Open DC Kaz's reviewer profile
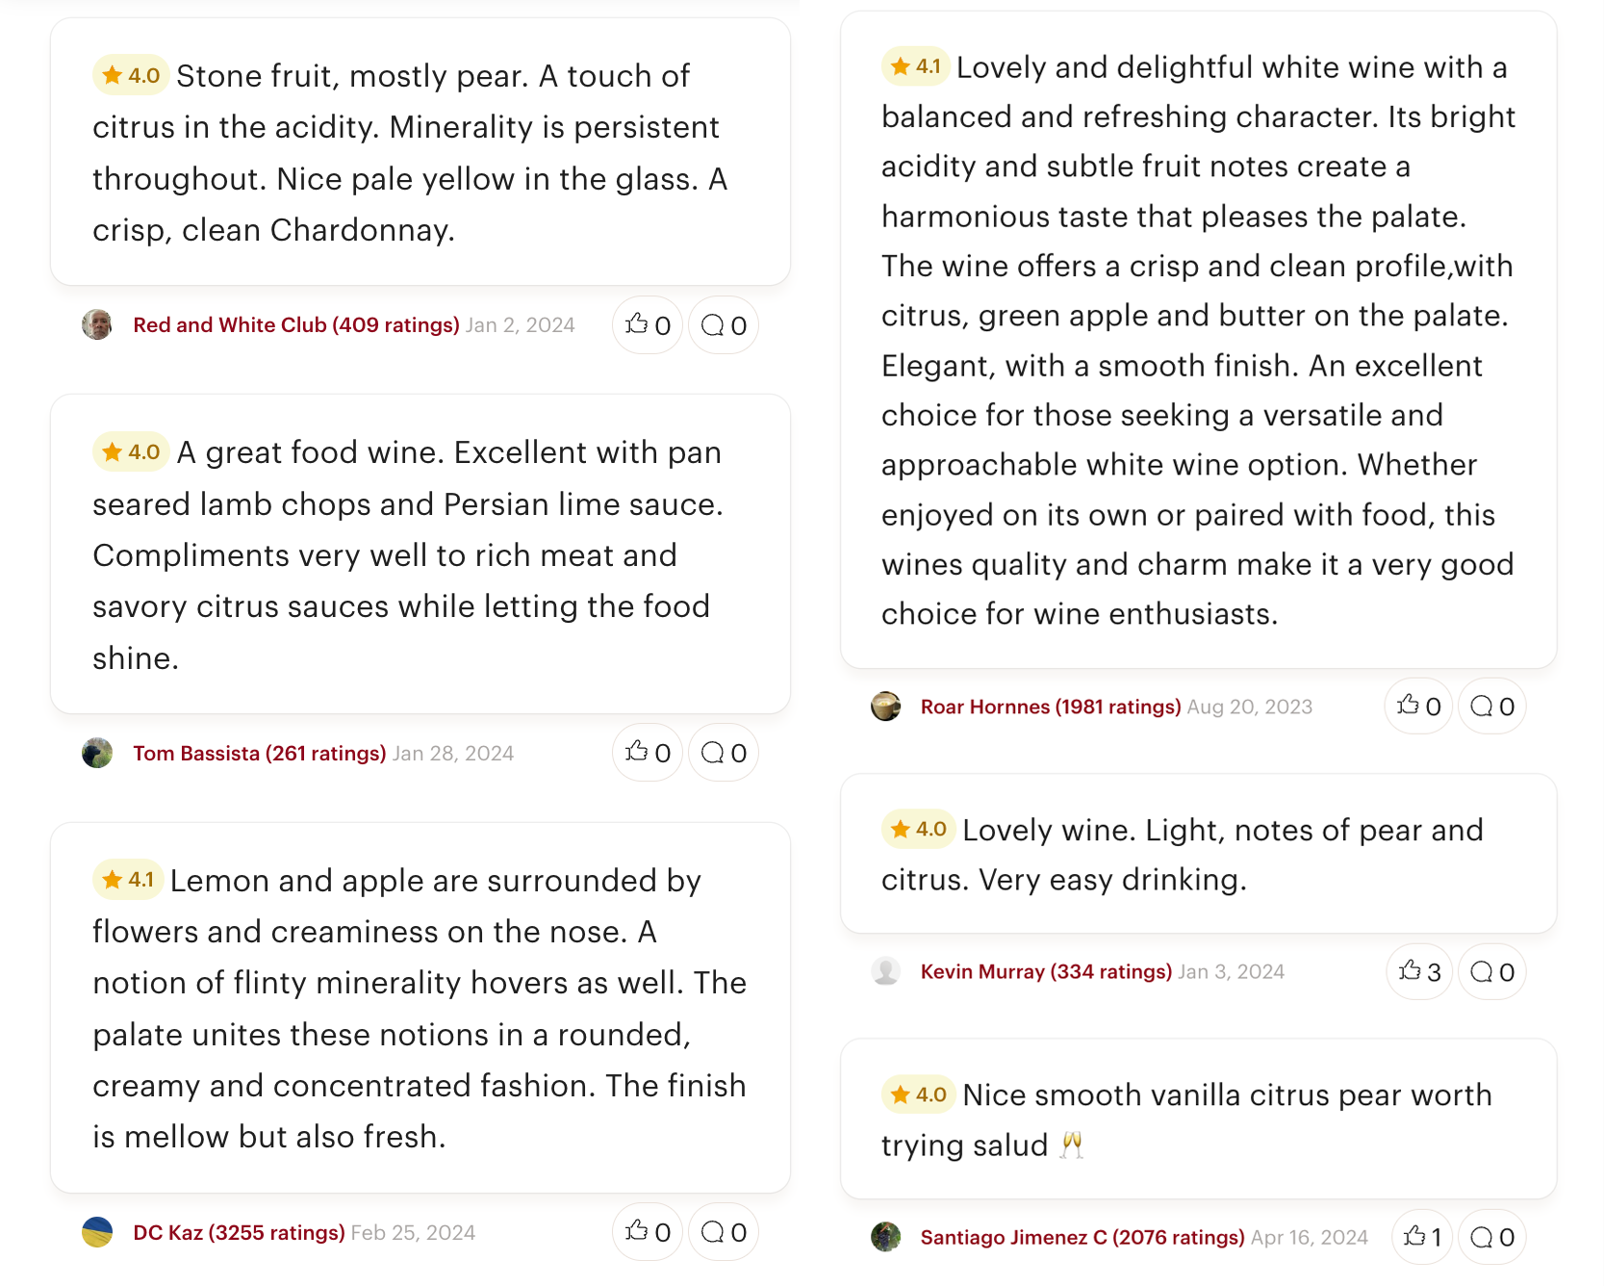Viewport: 1604px width, 1286px height. coord(239,1232)
